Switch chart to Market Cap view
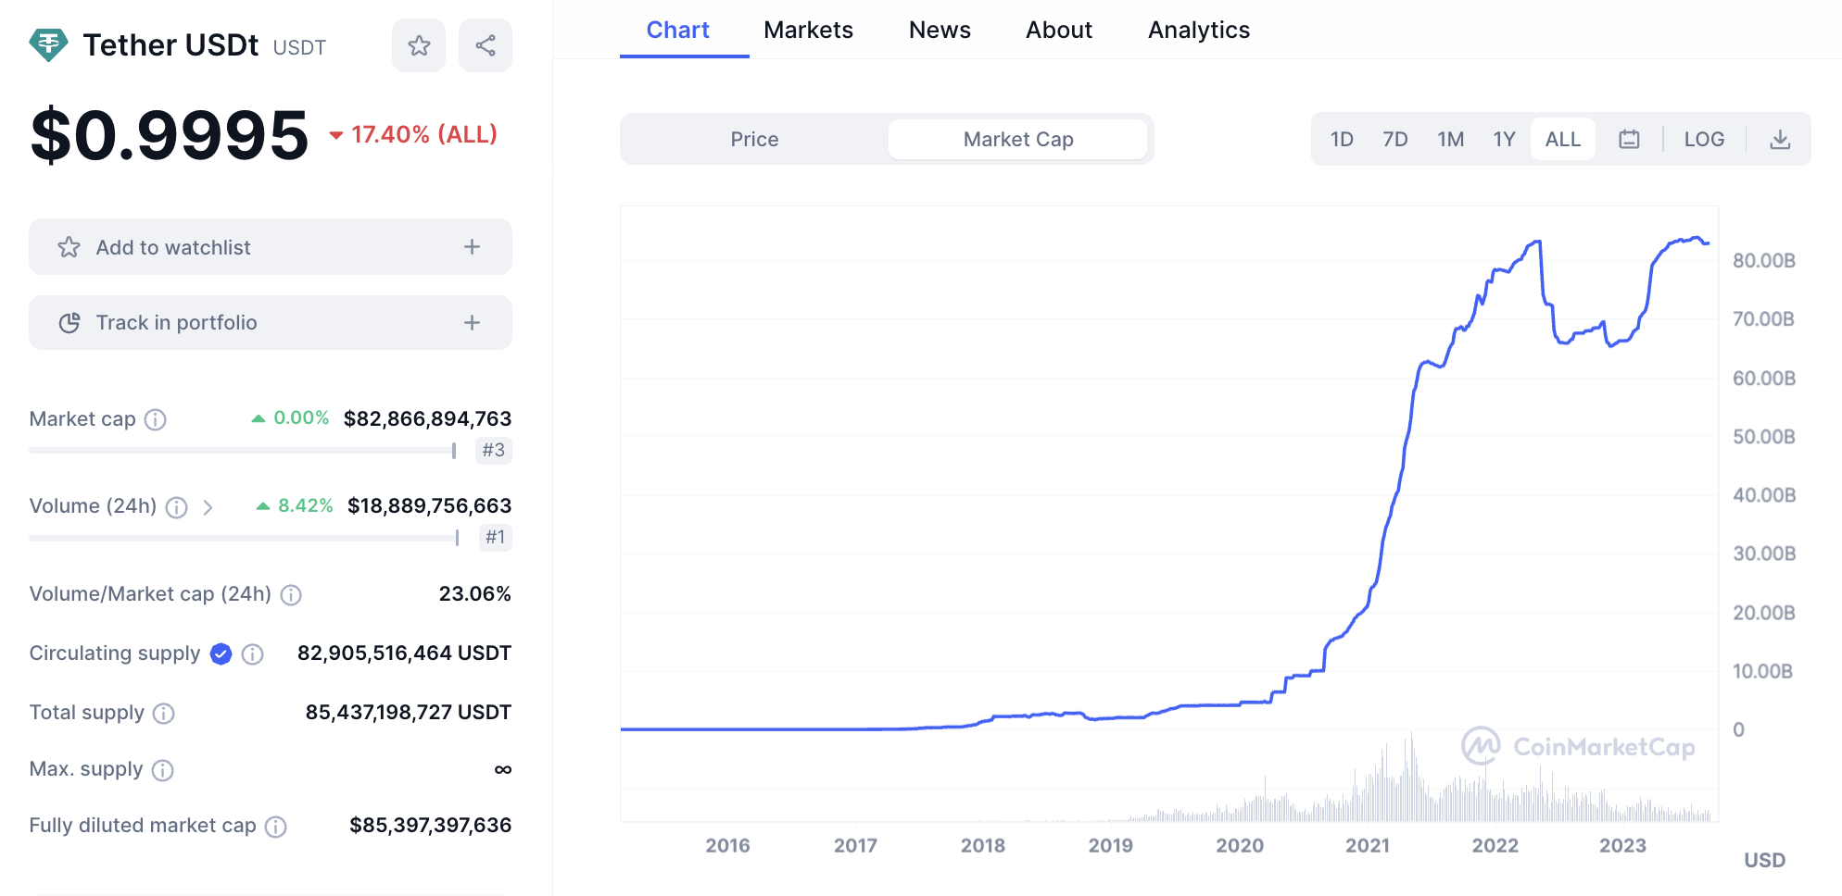 1017,139
